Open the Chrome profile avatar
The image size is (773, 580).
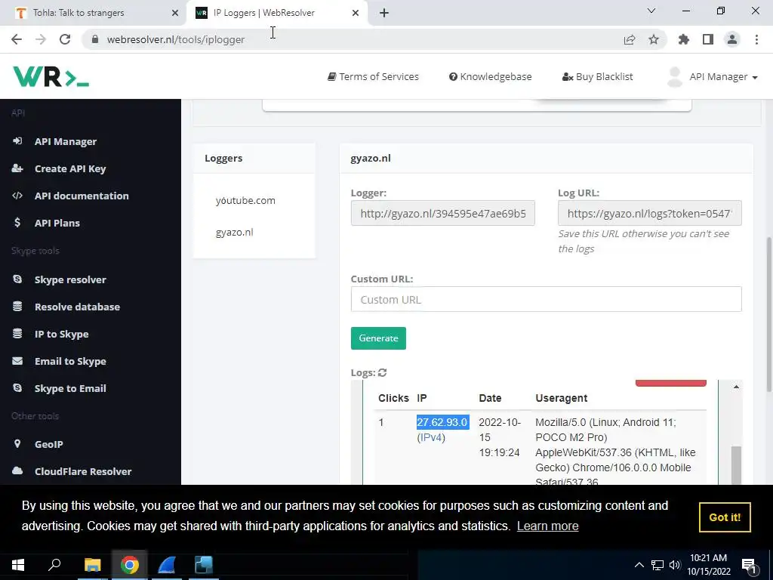732,39
